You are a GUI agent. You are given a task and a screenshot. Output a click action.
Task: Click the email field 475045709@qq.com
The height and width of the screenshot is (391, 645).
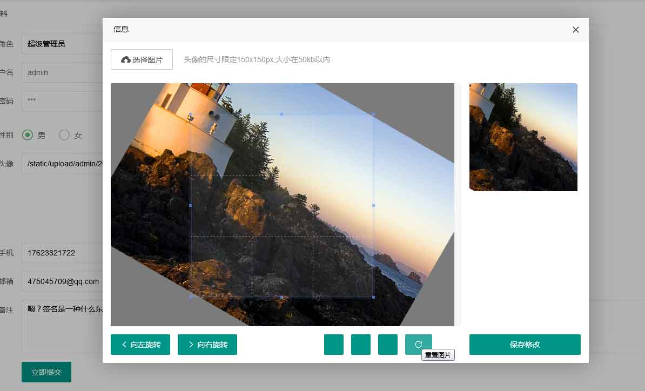62,281
